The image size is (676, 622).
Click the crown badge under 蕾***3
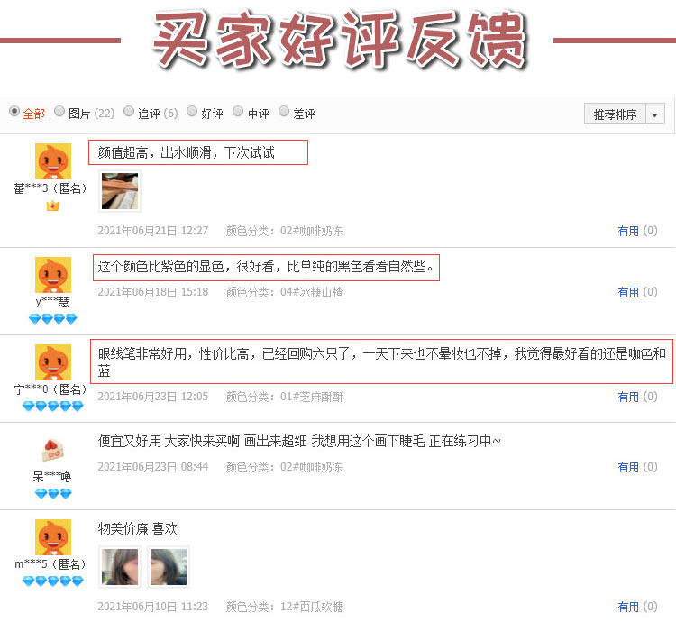(x=52, y=206)
